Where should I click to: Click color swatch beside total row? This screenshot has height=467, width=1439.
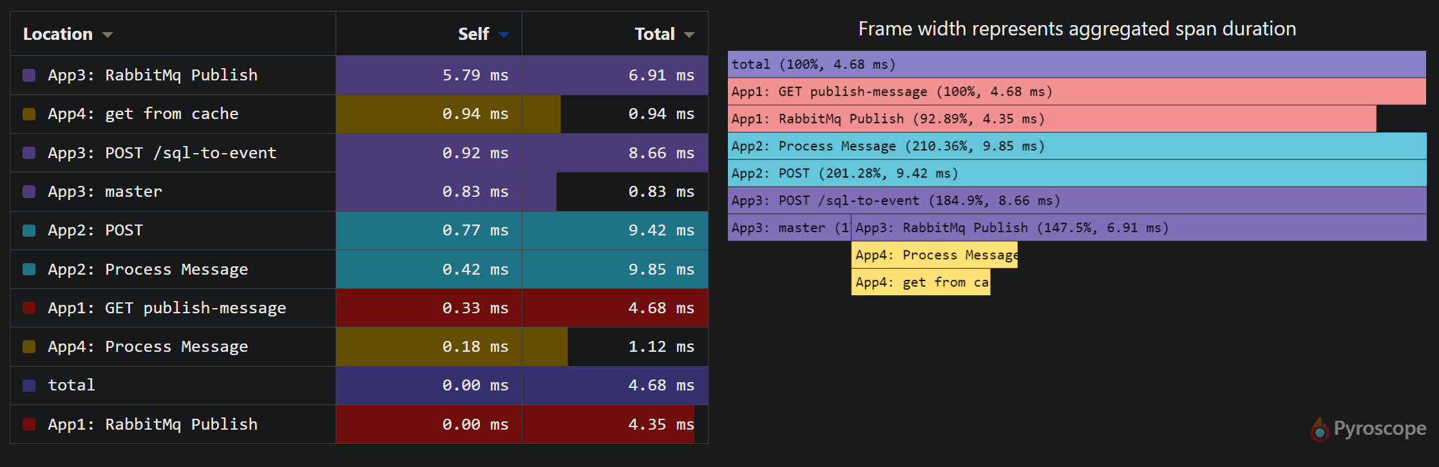(x=29, y=385)
